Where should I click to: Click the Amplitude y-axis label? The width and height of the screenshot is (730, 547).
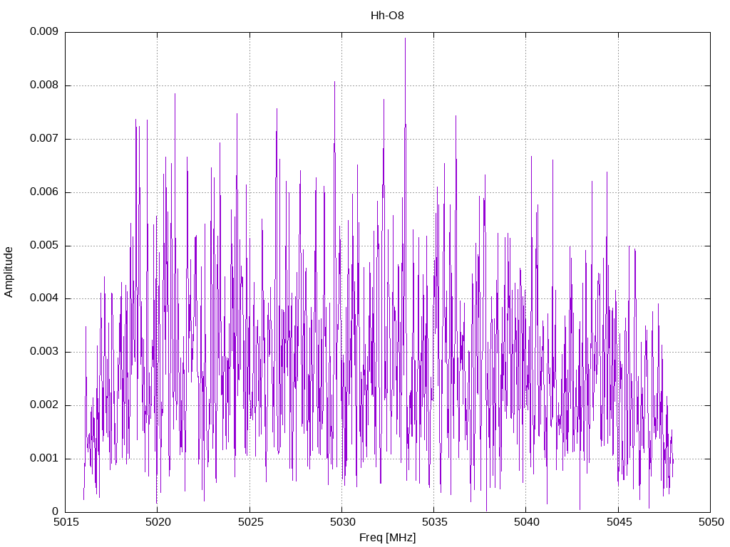[x=9, y=272]
